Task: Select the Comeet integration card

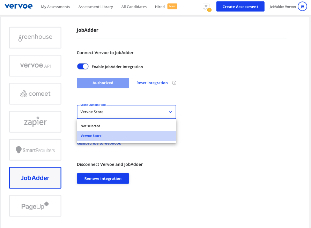Action: pos(35,94)
